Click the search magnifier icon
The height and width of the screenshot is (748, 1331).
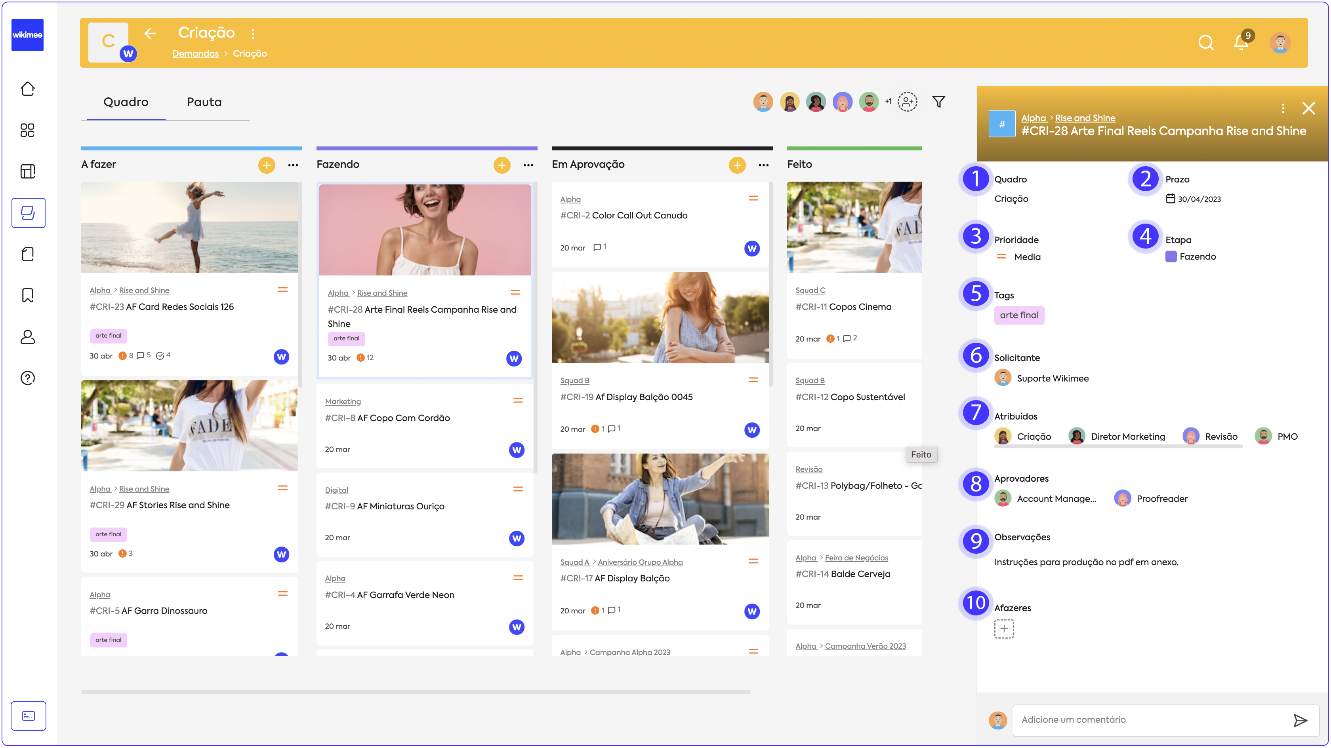point(1205,42)
